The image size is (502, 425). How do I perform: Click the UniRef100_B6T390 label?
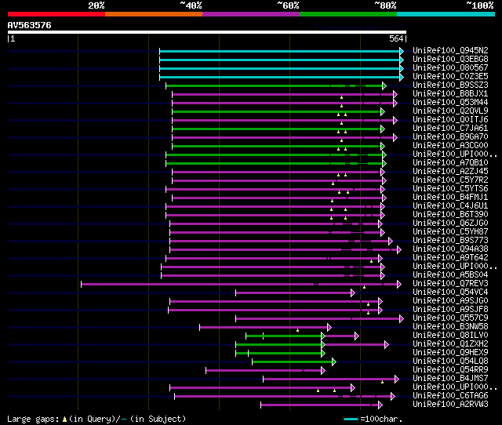pos(450,215)
